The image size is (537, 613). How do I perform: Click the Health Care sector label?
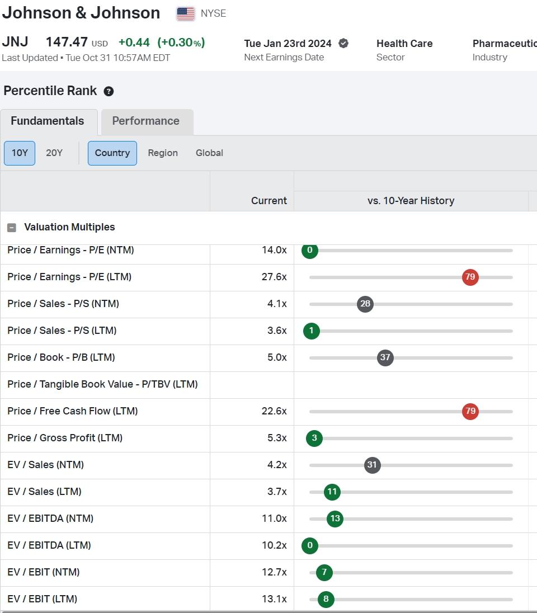click(404, 44)
